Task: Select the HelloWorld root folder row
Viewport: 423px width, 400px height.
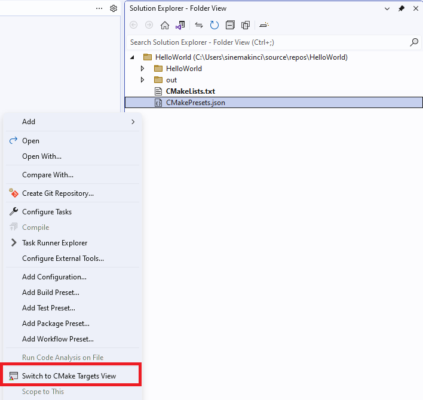Action: point(274,57)
